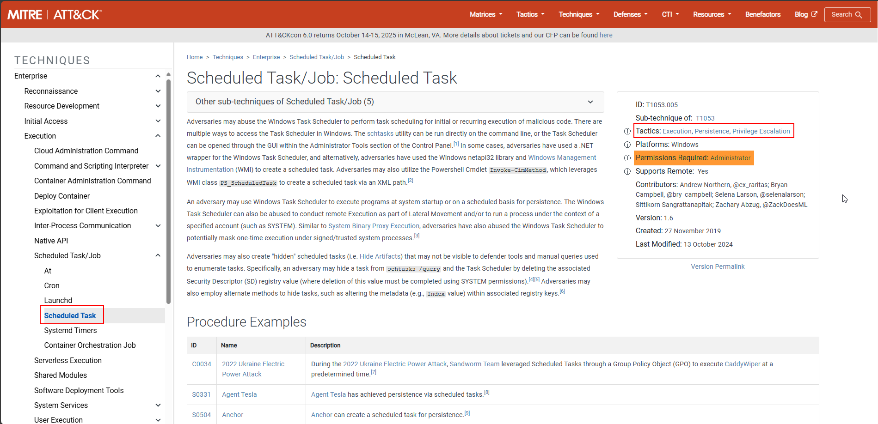The height and width of the screenshot is (424, 878).
Task: Select the Launchd sub-technique
Action: pyautogui.click(x=58, y=300)
